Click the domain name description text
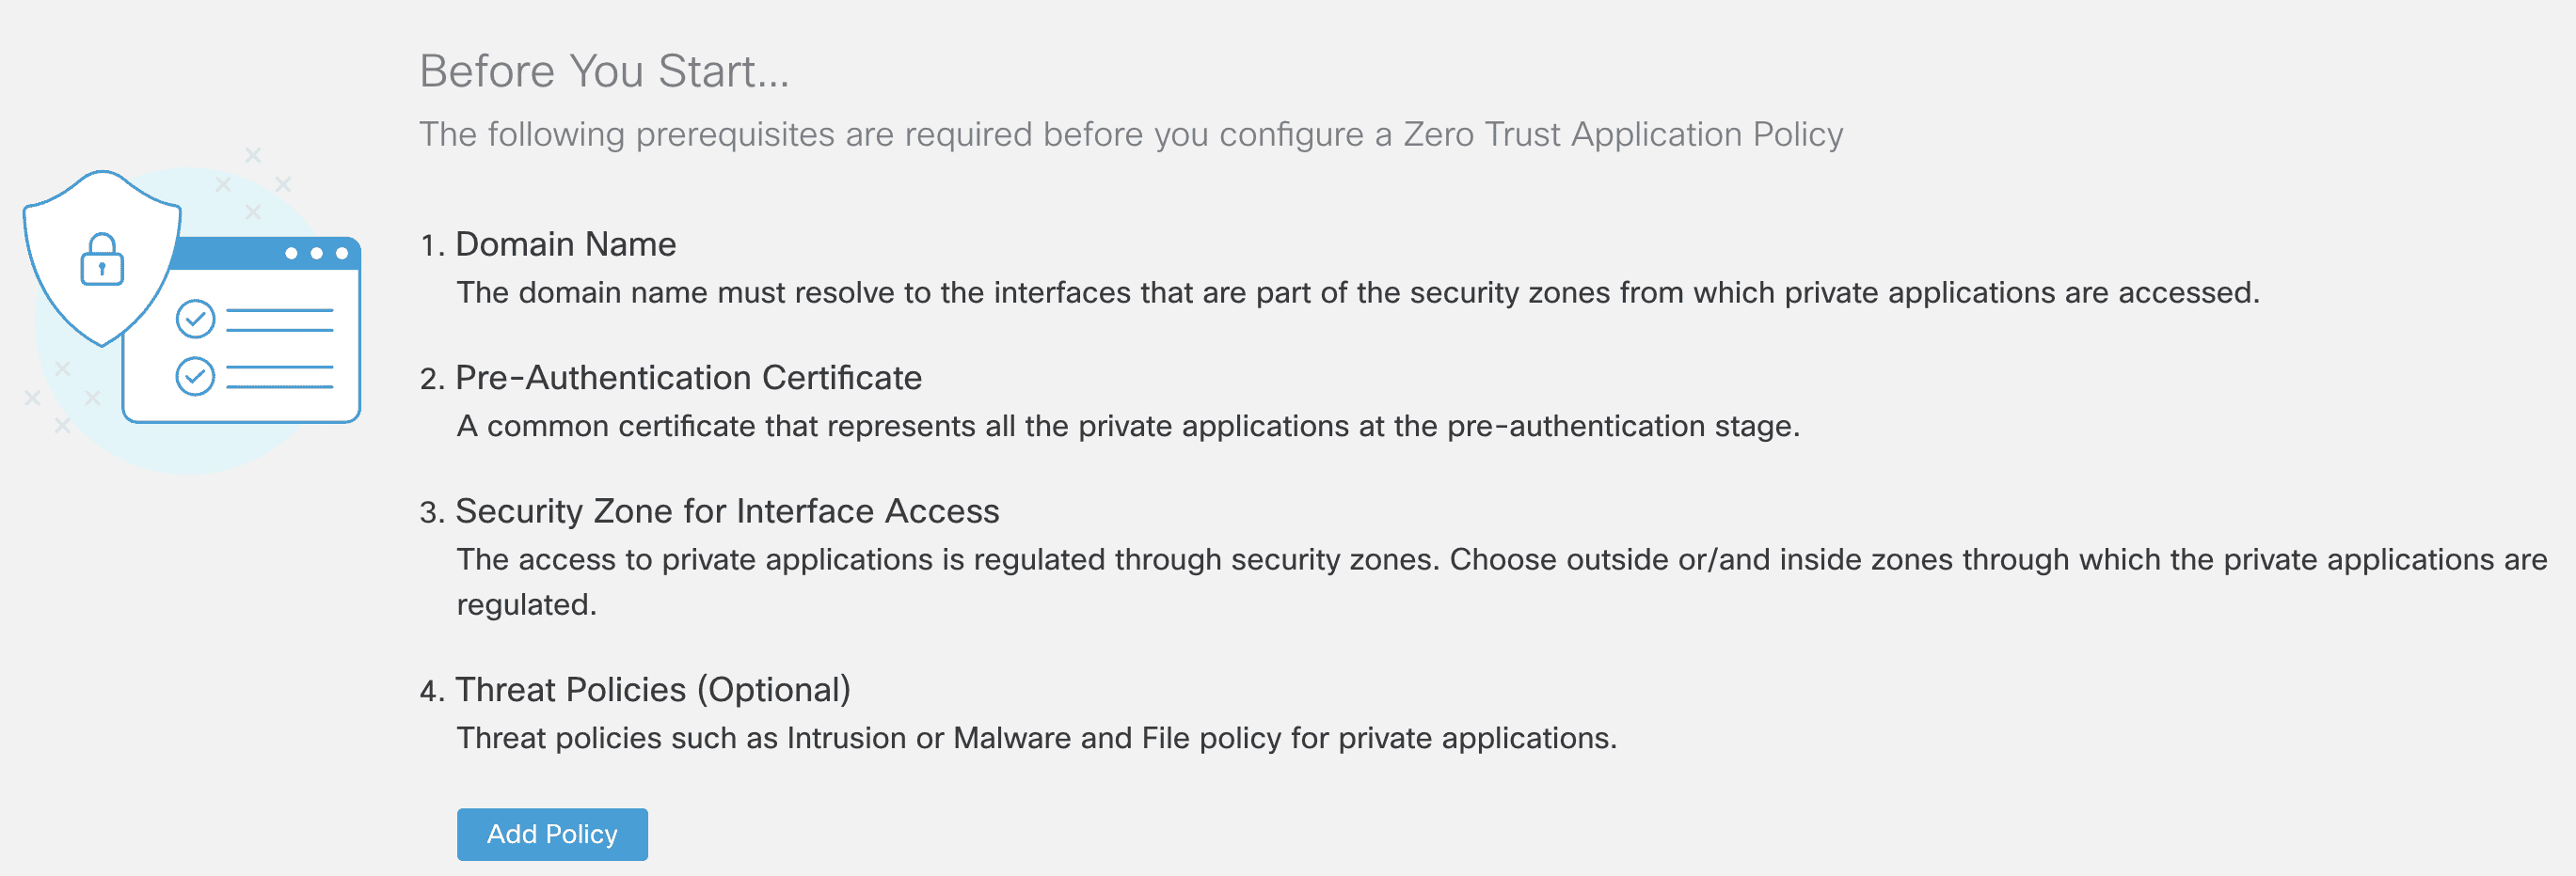2576x876 pixels. 1357,292
